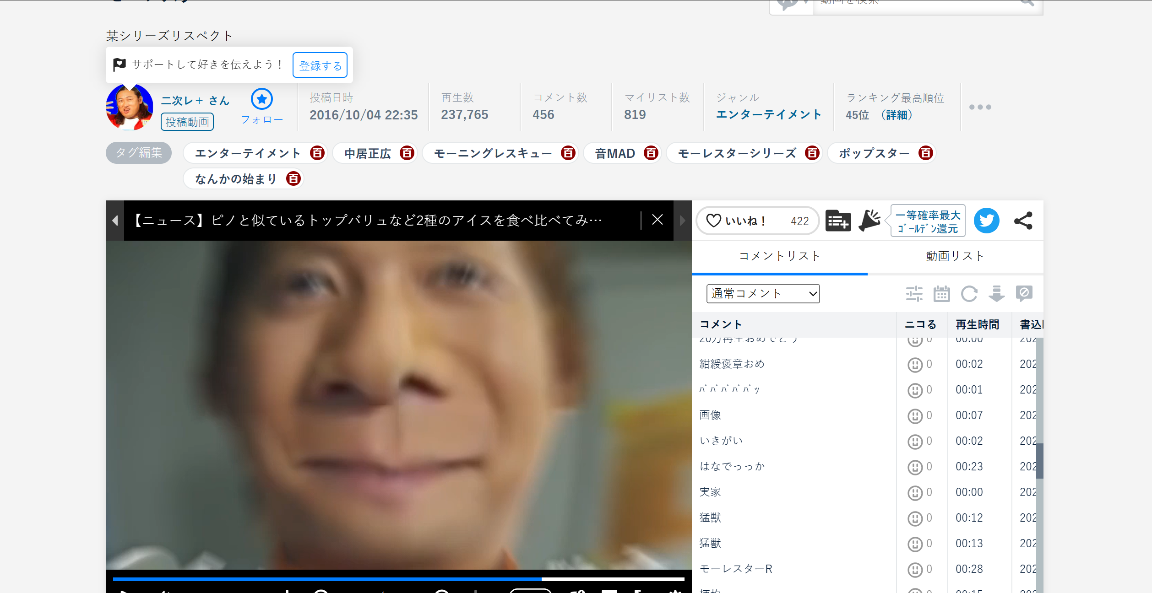1152x593 pixels.
Task: Click the uploader avatar image
Action: pos(130,107)
